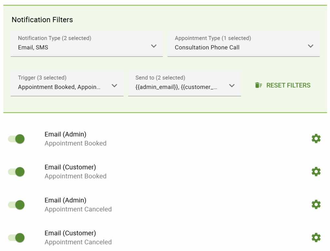This screenshot has height=251, width=330.
Task: Open the Send to dropdown
Action: (184, 82)
